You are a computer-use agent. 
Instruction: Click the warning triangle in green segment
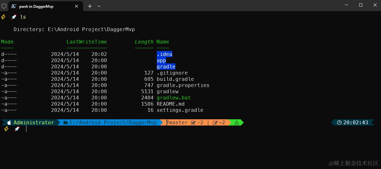point(237,123)
